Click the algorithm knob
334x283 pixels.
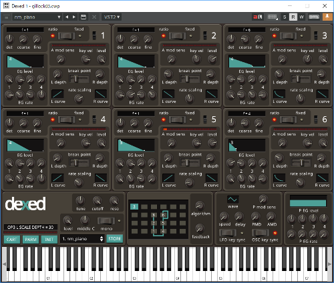200,206
